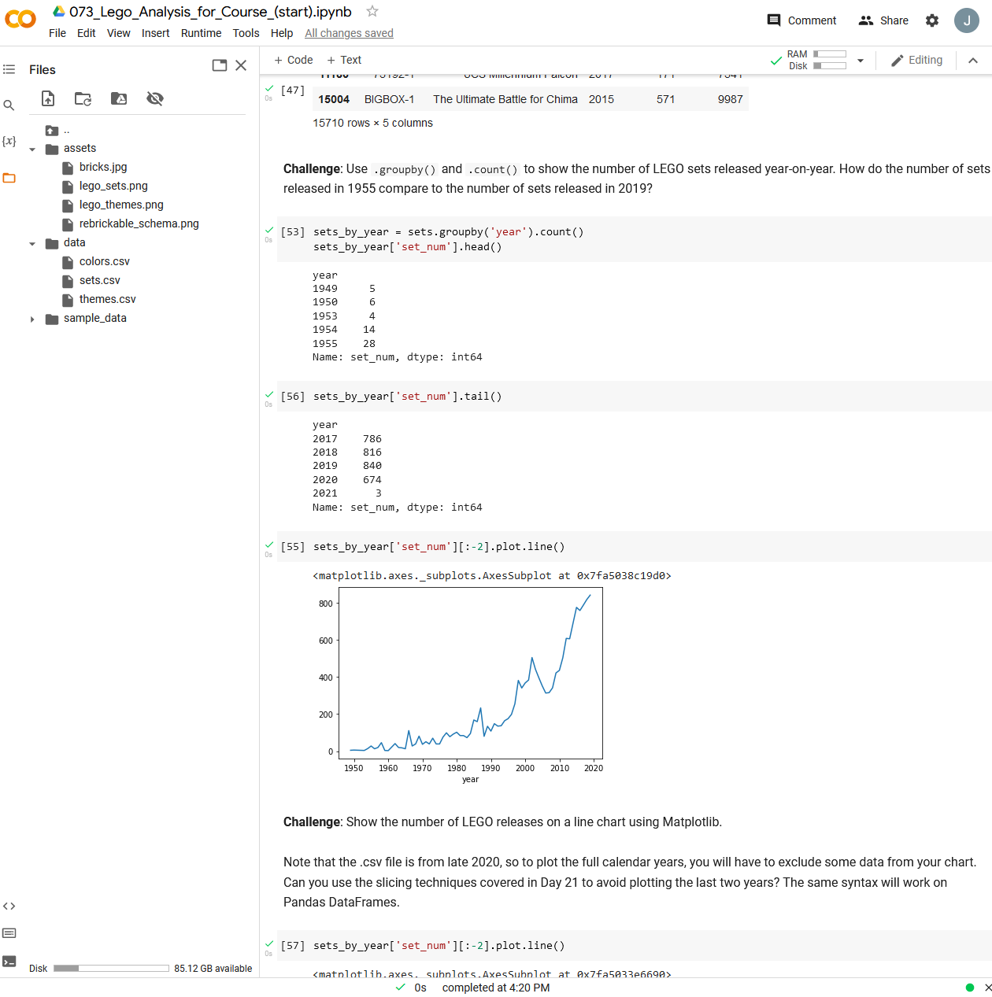Star the notebook title
The height and width of the screenshot is (997, 992).
point(371,11)
